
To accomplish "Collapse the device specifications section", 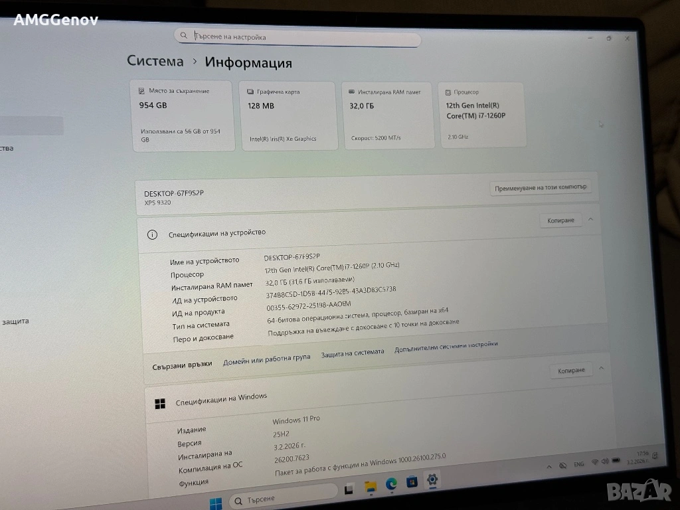I will click(590, 220).
